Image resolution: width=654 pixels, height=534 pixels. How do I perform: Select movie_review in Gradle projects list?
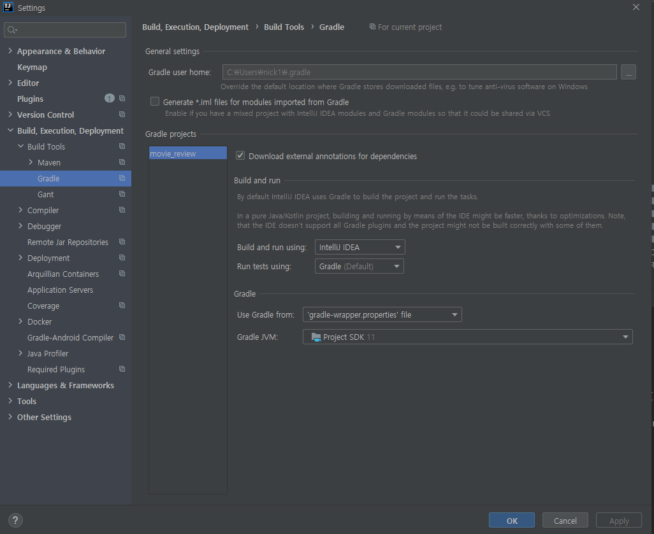[x=187, y=153]
